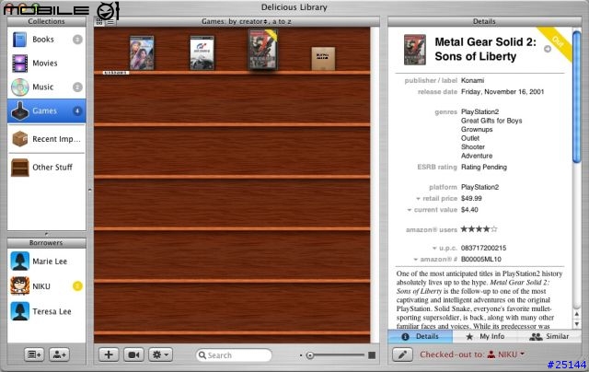
Task: Select borrower NIKU
Action: coord(47,286)
